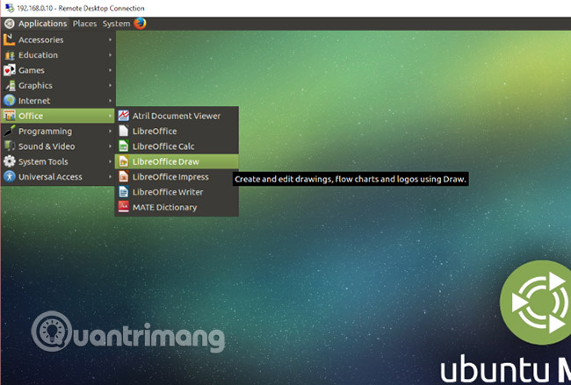Click the System Tools gear icon

coord(9,161)
